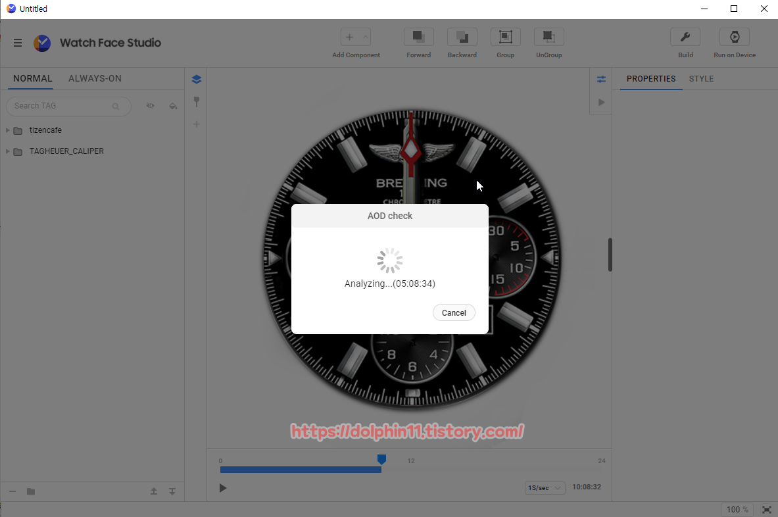
Task: Click the move layer down icon
Action: click(x=172, y=491)
